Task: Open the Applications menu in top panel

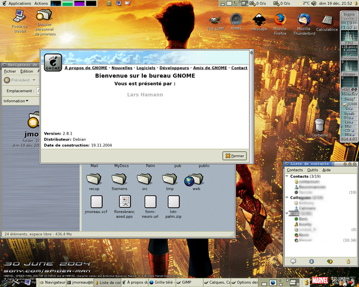Action: point(17,3)
